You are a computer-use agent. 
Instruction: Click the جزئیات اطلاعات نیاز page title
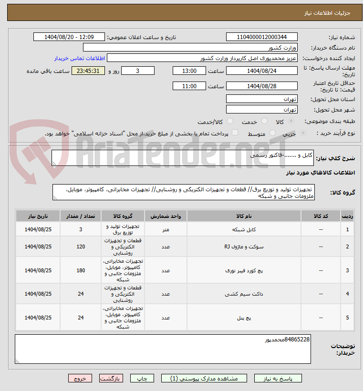pos(327,13)
